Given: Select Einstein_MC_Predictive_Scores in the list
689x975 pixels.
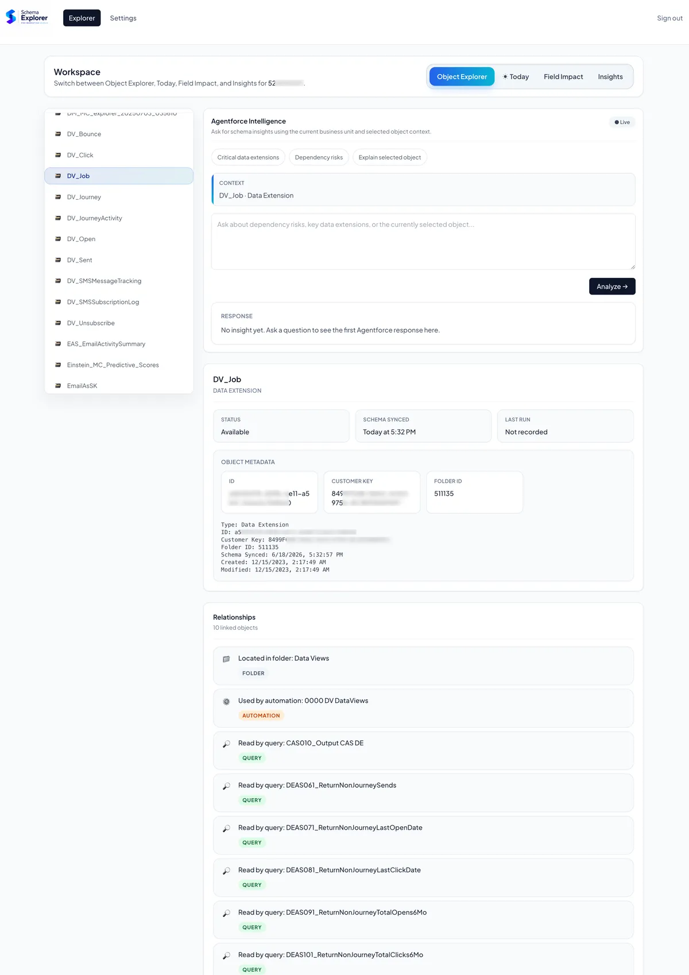Looking at the screenshot, I should click(119, 365).
